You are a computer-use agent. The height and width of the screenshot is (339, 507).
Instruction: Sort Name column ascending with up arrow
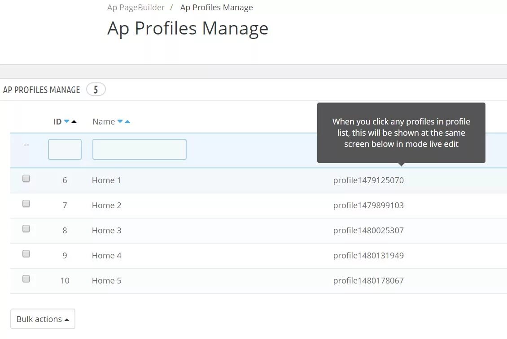tap(127, 122)
